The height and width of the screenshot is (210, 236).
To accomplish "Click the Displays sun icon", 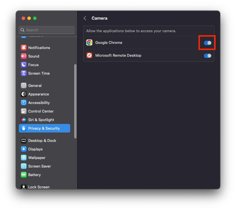I will (24, 149).
